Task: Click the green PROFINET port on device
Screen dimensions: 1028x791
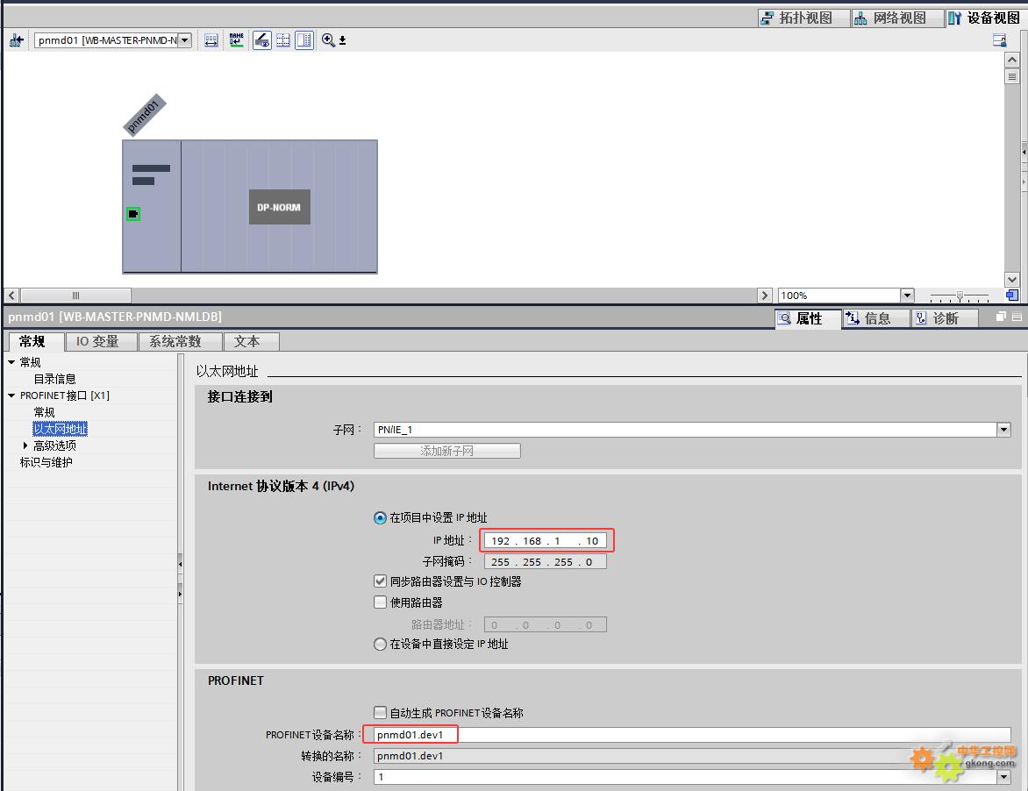Action: click(x=133, y=214)
